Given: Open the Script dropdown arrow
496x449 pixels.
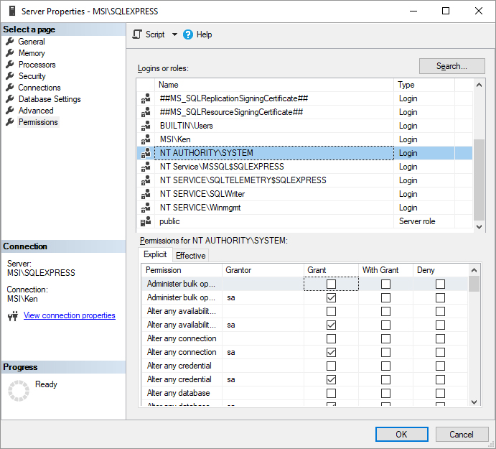Looking at the screenshot, I should click(174, 34).
